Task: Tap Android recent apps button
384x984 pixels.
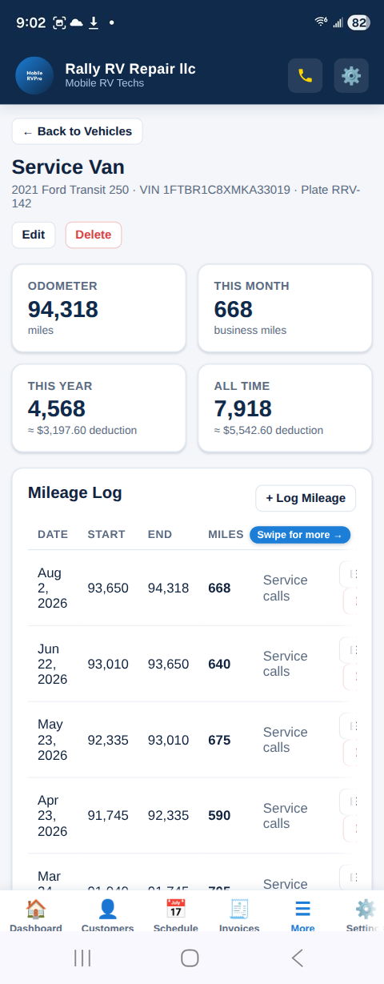Action: point(82,958)
